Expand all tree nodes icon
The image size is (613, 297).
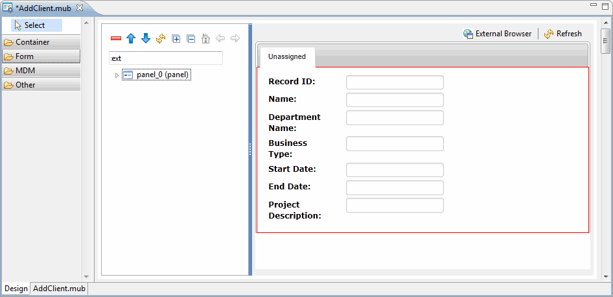(176, 38)
